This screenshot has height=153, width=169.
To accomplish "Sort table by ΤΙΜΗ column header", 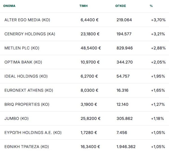I will (84, 6).
